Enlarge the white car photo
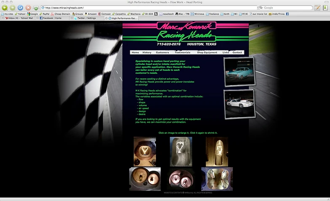The height and width of the screenshot is (201, 330). 239,104
